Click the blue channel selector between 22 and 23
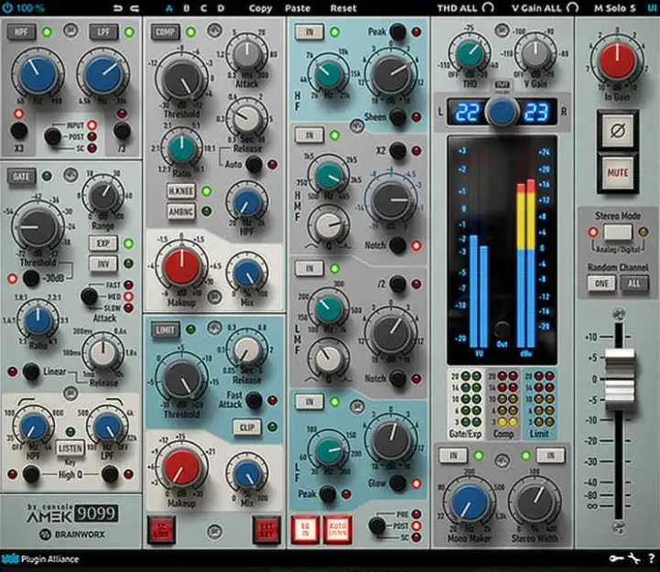 pos(502,112)
